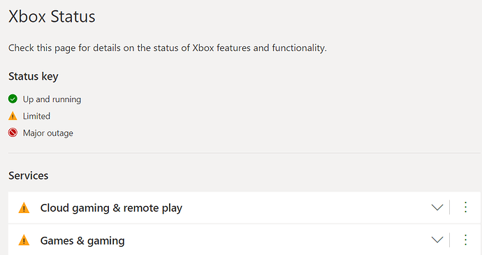This screenshot has height=255, width=482.
Task: Expand the Games & gaming chevron
Action: coord(437,240)
